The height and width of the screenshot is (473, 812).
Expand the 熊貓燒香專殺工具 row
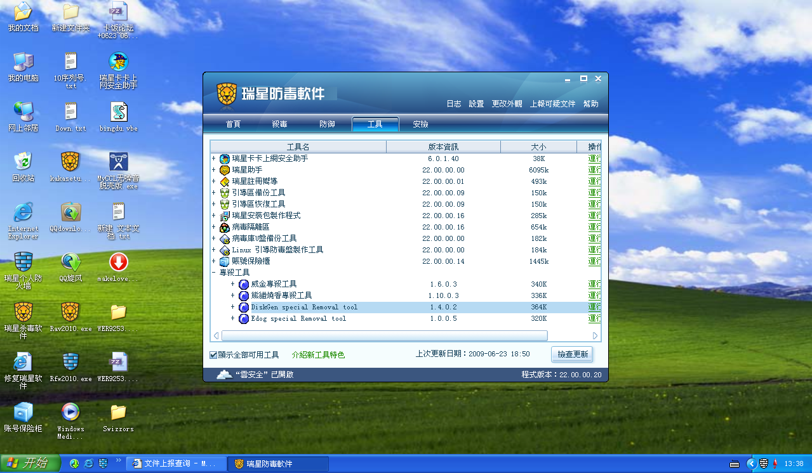[x=233, y=295]
